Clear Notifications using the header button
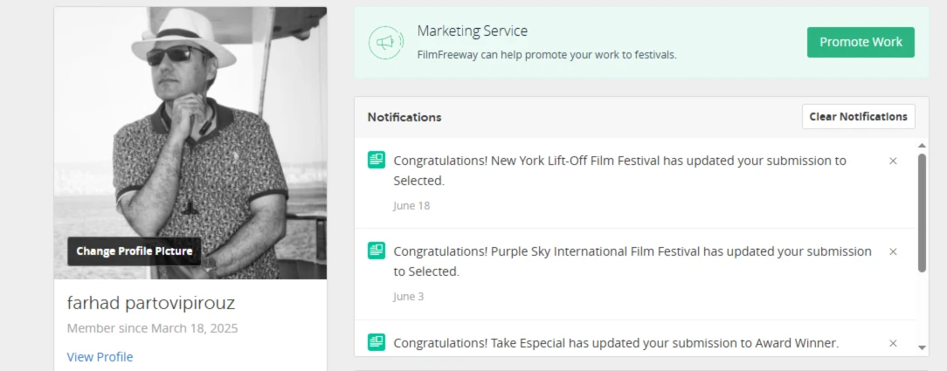The image size is (947, 371). pyautogui.click(x=858, y=117)
